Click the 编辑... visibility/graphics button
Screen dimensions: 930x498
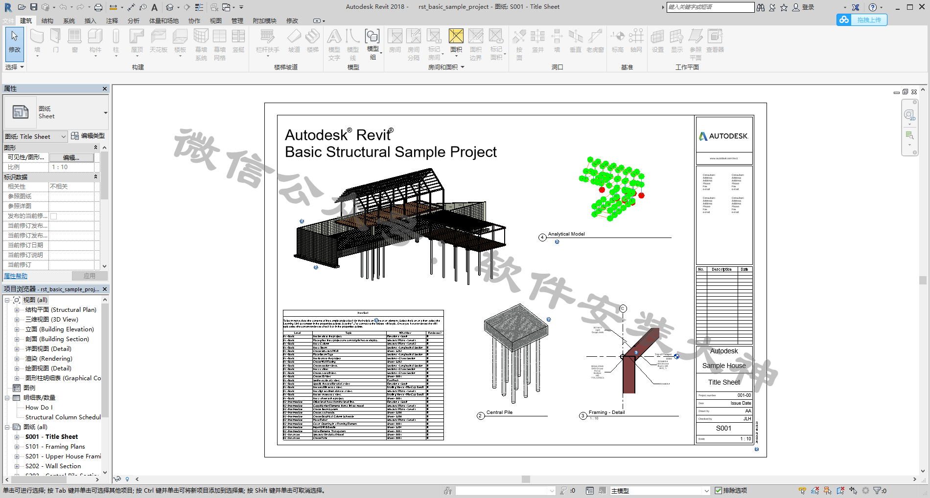coord(71,157)
